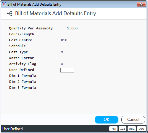Cancel the defaults entry dialog

[133, 120]
